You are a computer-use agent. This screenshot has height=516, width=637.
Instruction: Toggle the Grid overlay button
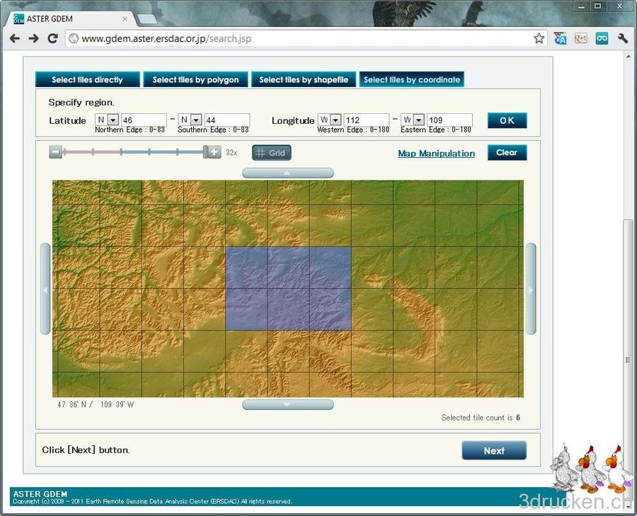(x=271, y=153)
